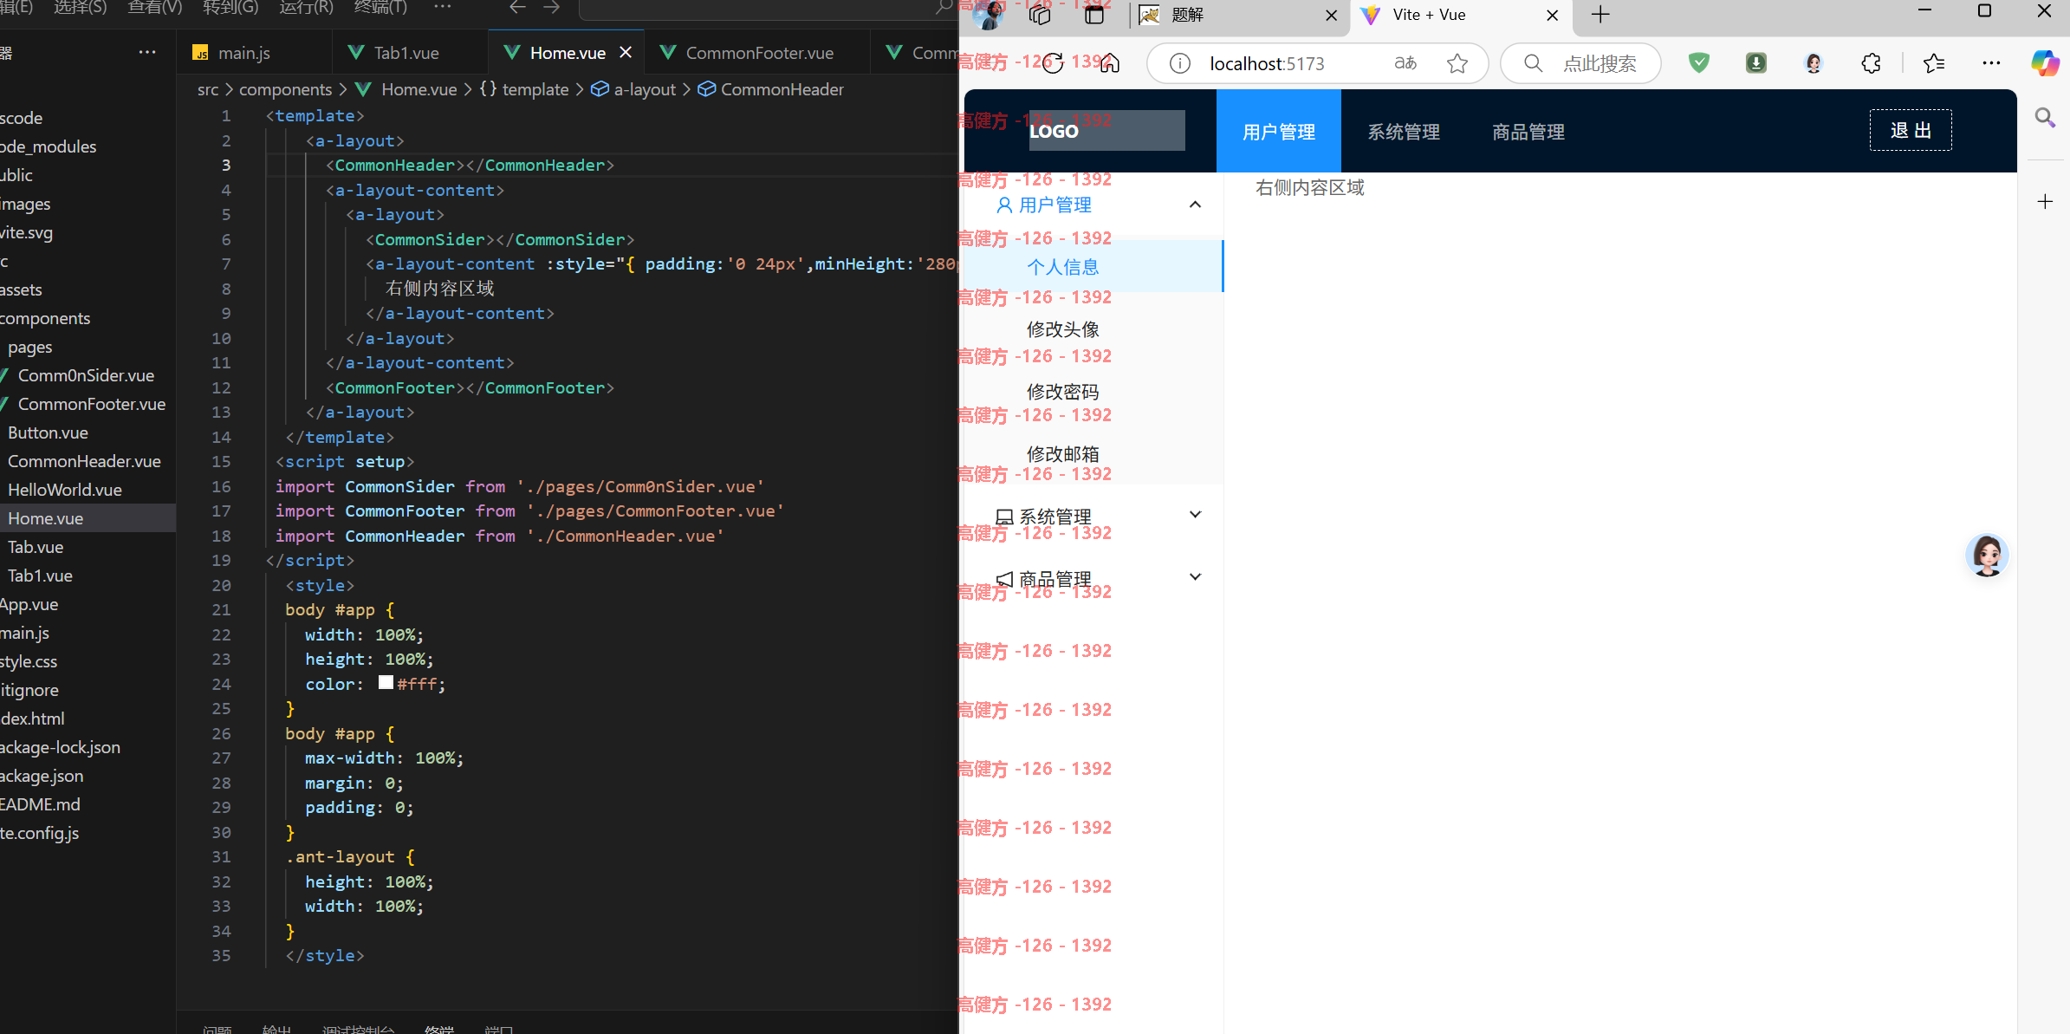This screenshot has width=2070, height=1034.
Task: Open the green shield security extension
Action: (x=1699, y=62)
